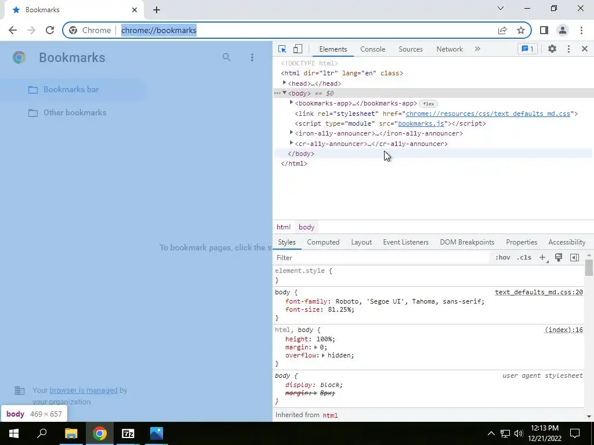Image resolution: width=594 pixels, height=445 pixels.
Task: Bookmark this tab with the star icon
Action: click(521, 30)
